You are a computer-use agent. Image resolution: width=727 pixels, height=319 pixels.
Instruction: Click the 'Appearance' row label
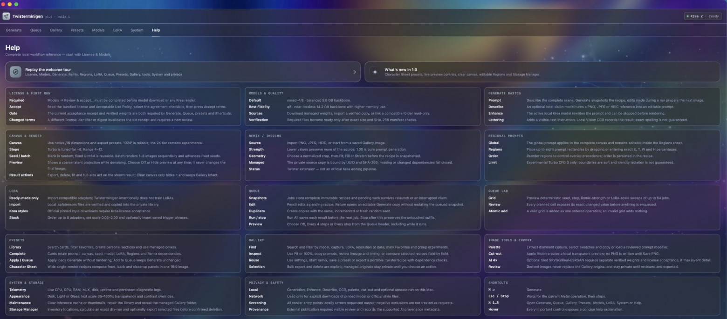click(x=20, y=296)
